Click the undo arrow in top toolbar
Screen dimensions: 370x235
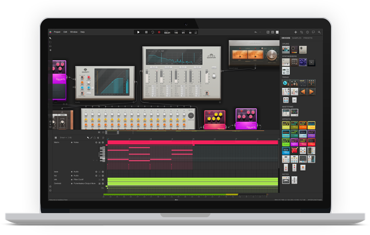coord(255,32)
